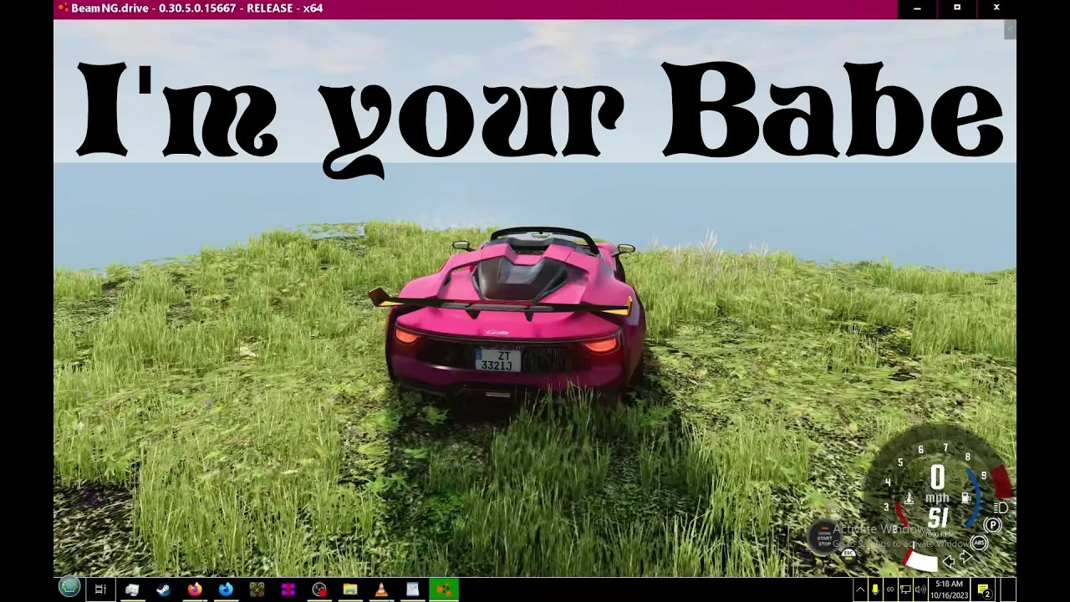Image resolution: width=1070 pixels, height=602 pixels.
Task: Open File Explorer from the taskbar
Action: click(x=350, y=589)
